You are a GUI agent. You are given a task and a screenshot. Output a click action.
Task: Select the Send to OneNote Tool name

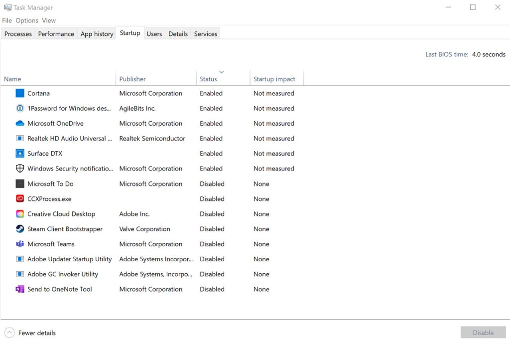tap(60, 289)
